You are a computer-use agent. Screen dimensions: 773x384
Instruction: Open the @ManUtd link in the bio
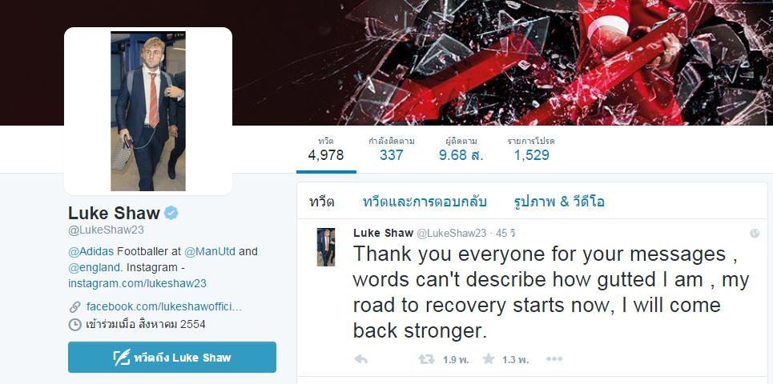(211, 251)
